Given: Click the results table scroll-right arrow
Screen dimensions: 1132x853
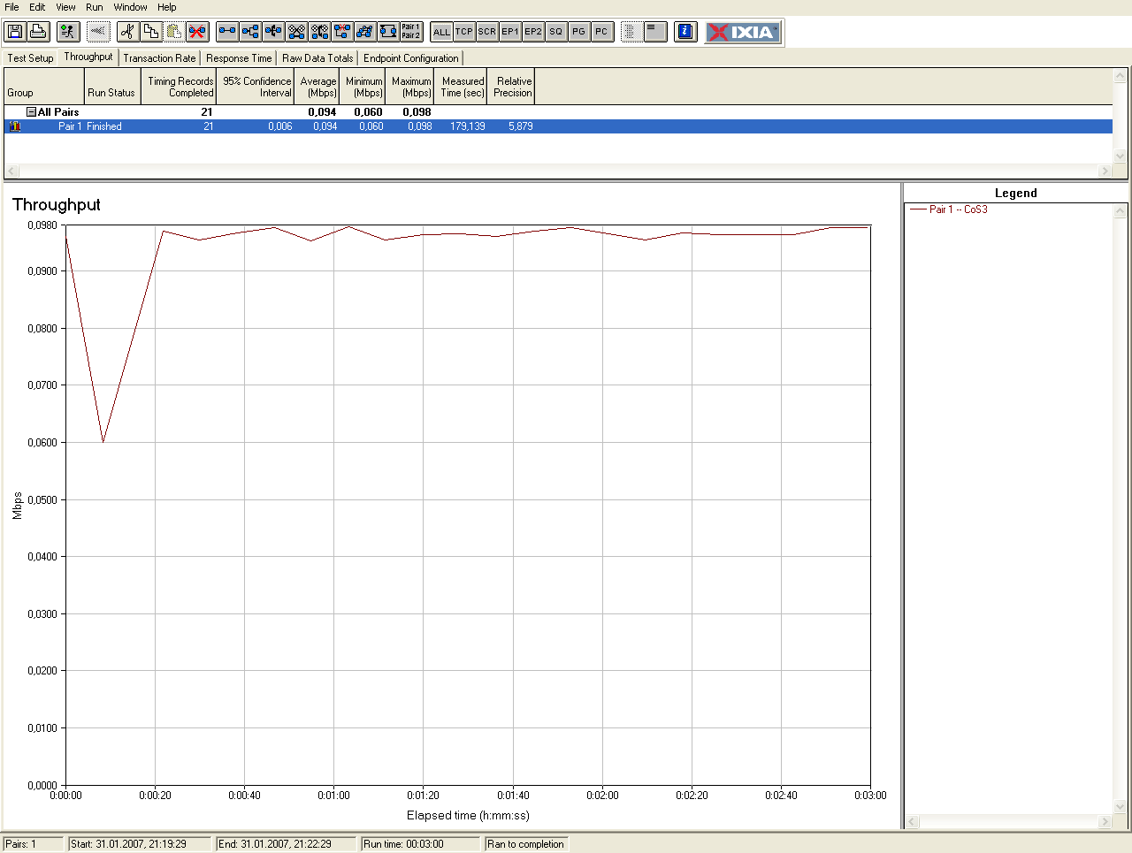Looking at the screenshot, I should 1105,171.
